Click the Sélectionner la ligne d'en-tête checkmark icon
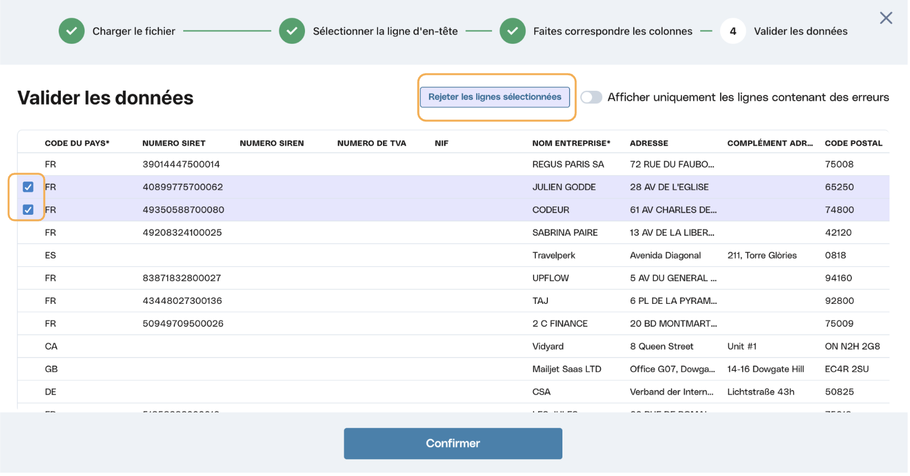Viewport: 910px width, 476px height. click(x=292, y=31)
